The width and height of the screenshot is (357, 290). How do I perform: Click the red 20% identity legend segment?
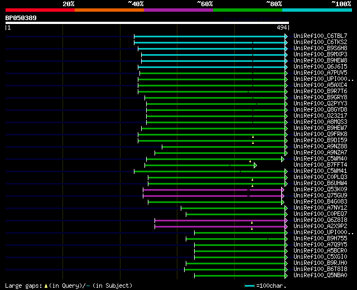click(40, 10)
